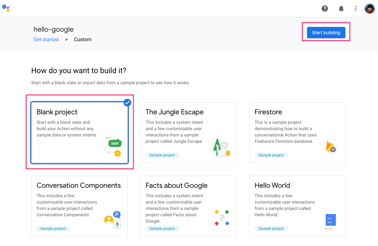
Task: Open the three-dot more options menu
Action: 356,9
